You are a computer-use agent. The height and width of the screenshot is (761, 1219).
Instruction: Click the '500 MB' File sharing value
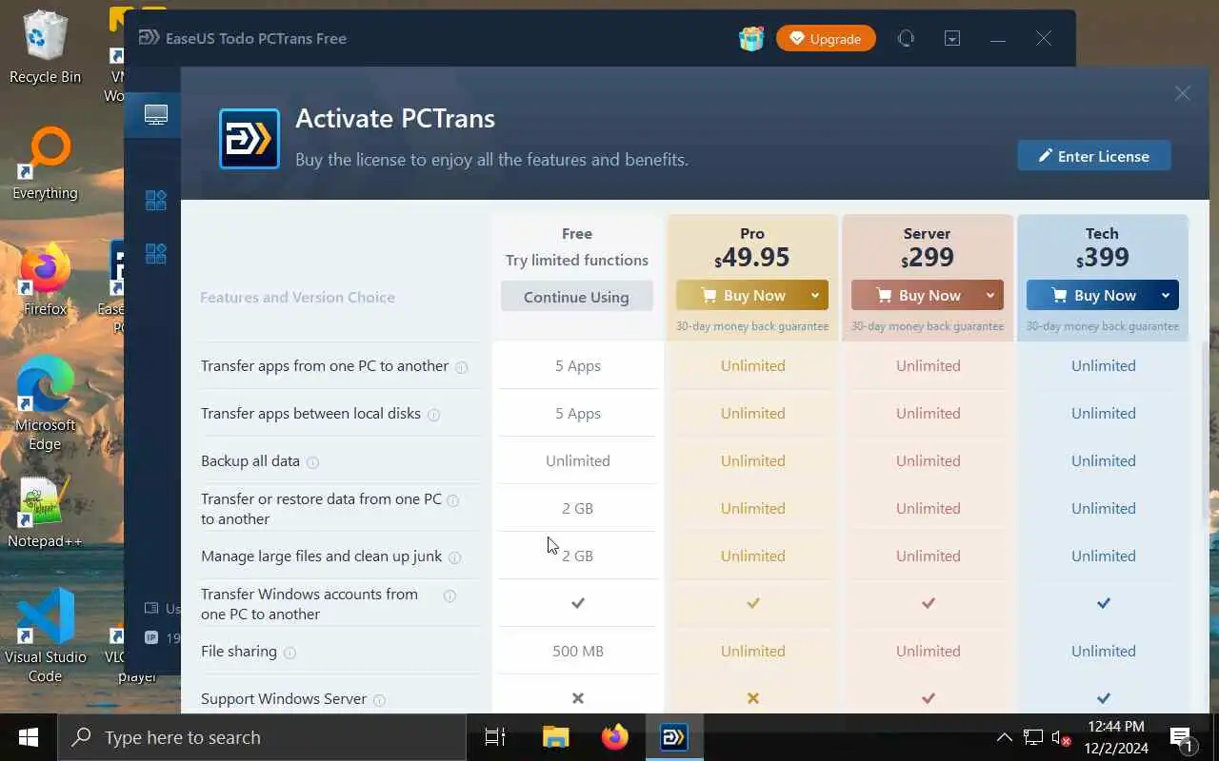[x=578, y=651]
